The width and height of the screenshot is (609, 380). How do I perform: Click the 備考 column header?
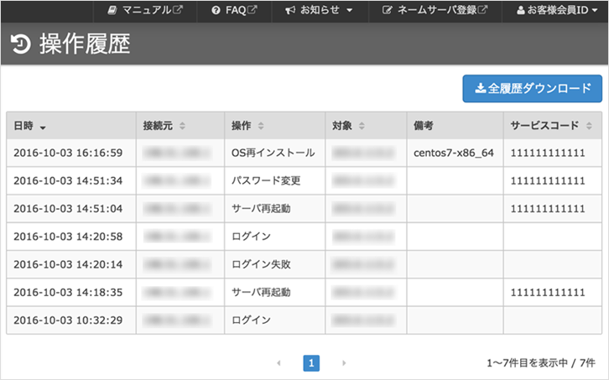click(423, 126)
